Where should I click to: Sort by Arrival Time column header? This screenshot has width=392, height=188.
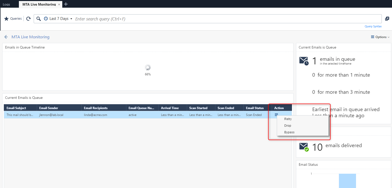(173, 108)
